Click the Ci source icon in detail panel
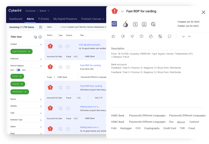 114,24
